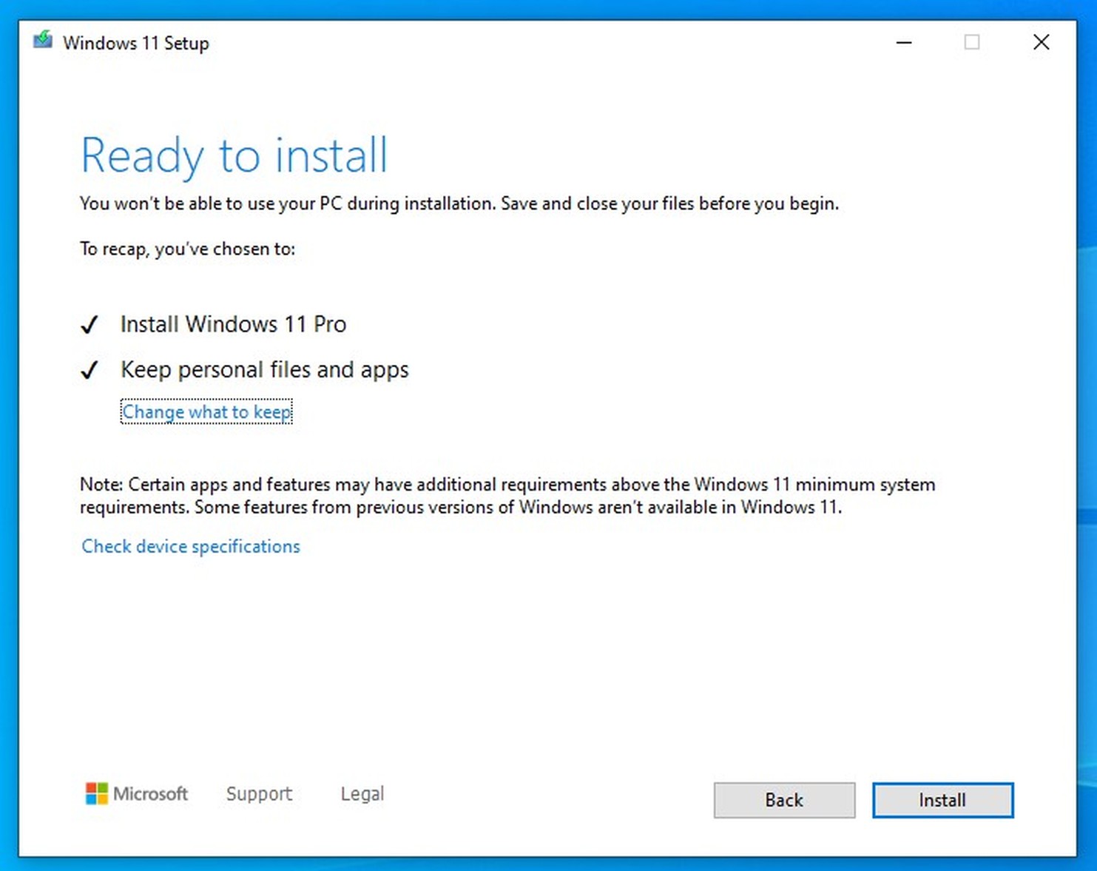1097x871 pixels.
Task: Open the Legal link
Action: pos(362,793)
